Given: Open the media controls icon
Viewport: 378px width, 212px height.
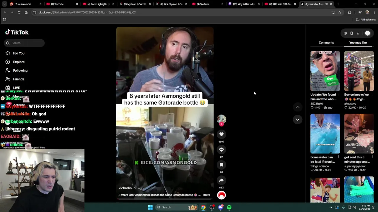Looking at the screenshot, I should click(360, 12).
